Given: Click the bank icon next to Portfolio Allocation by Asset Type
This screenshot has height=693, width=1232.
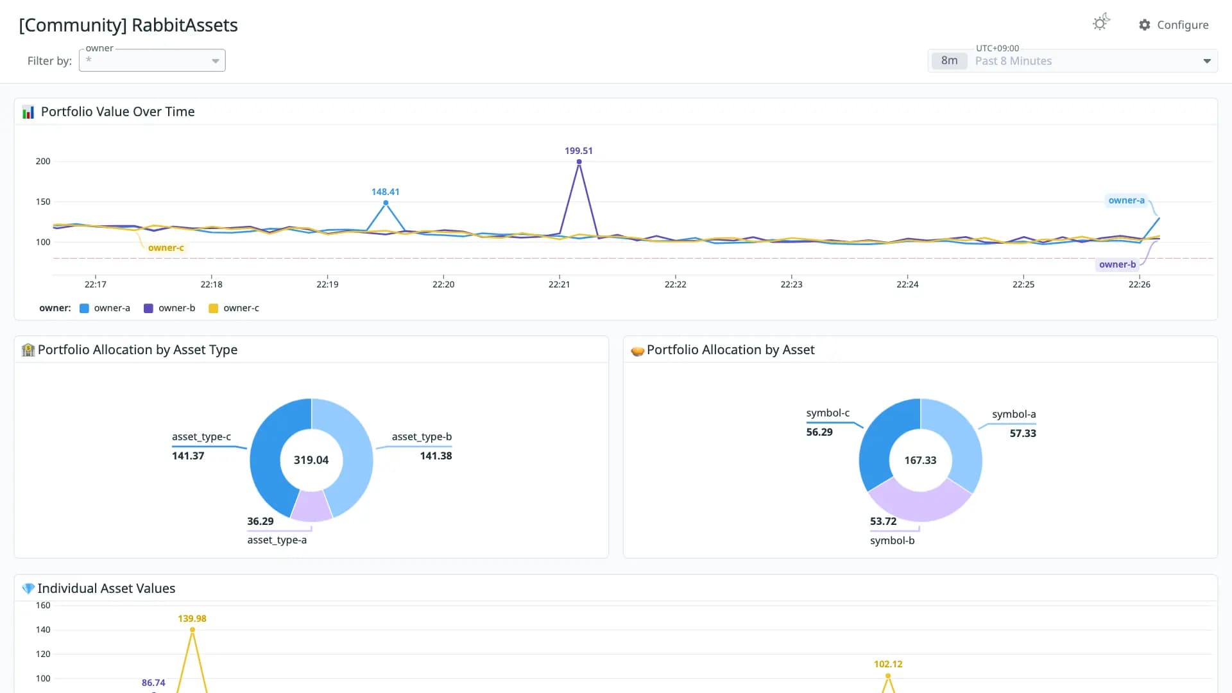Looking at the screenshot, I should click(x=28, y=350).
